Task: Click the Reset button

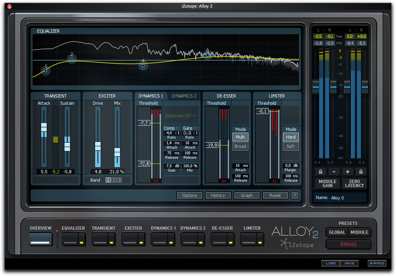Action: [275, 195]
